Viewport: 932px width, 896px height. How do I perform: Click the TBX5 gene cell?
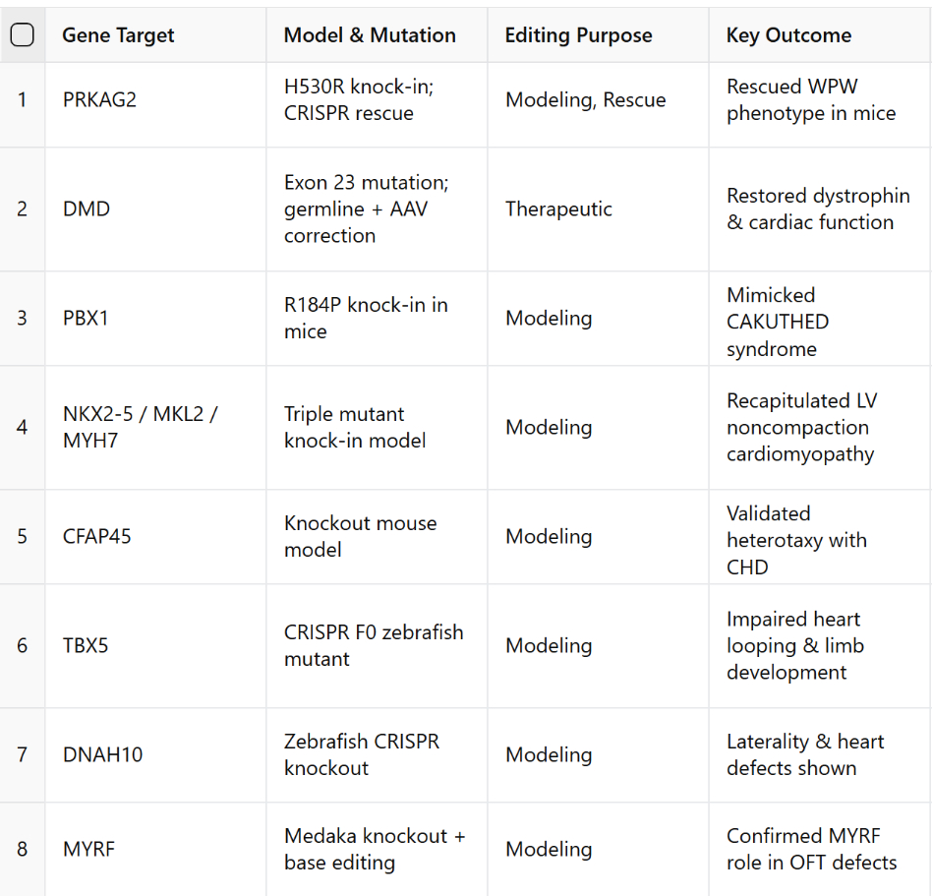tap(86, 645)
